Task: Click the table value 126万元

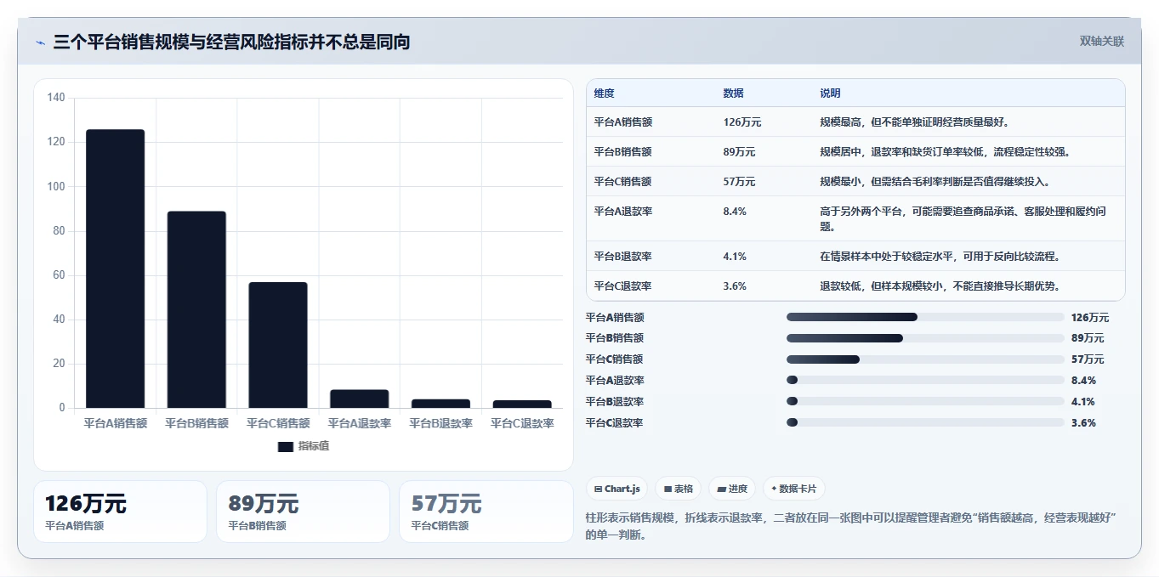Action: pos(741,122)
